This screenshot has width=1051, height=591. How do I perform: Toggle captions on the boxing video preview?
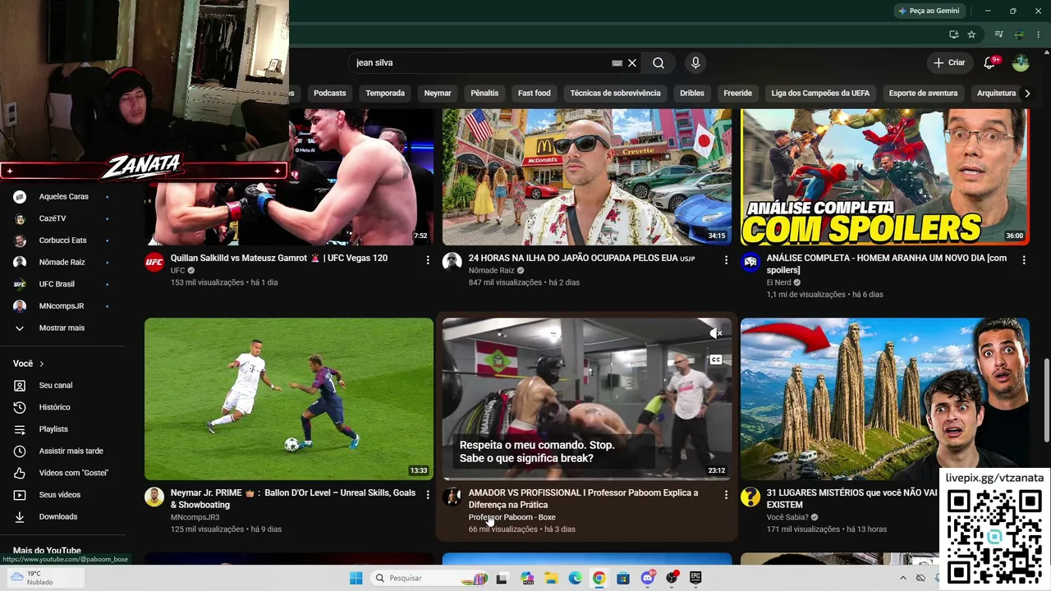pyautogui.click(x=716, y=360)
